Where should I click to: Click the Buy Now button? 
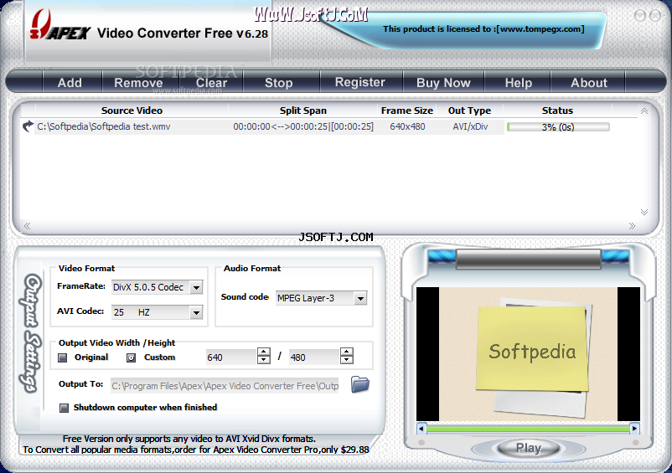pos(443,82)
